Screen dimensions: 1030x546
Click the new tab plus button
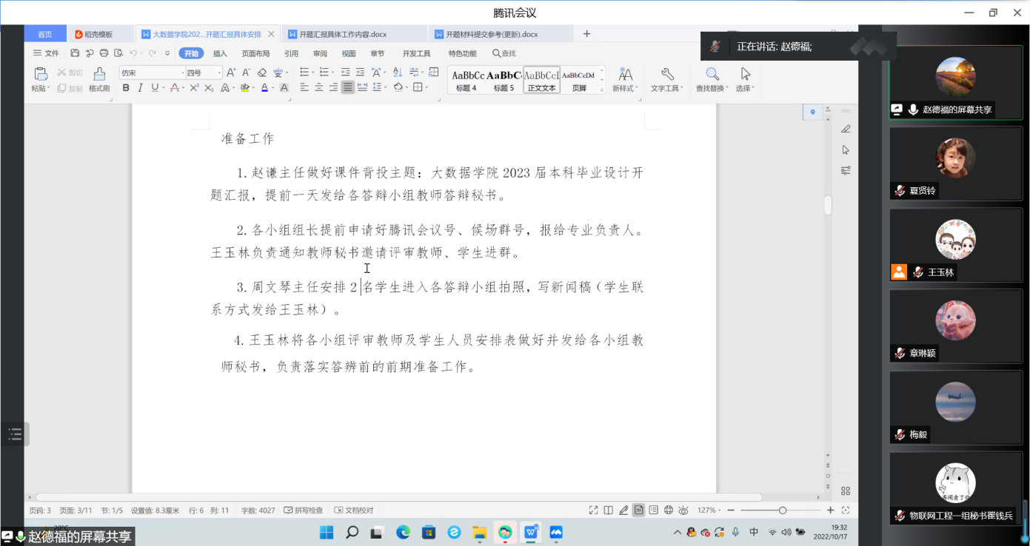click(x=587, y=34)
